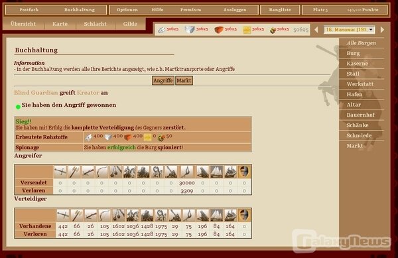Open Optionen in the top menu
The height and width of the screenshot is (258, 398).
127,10
